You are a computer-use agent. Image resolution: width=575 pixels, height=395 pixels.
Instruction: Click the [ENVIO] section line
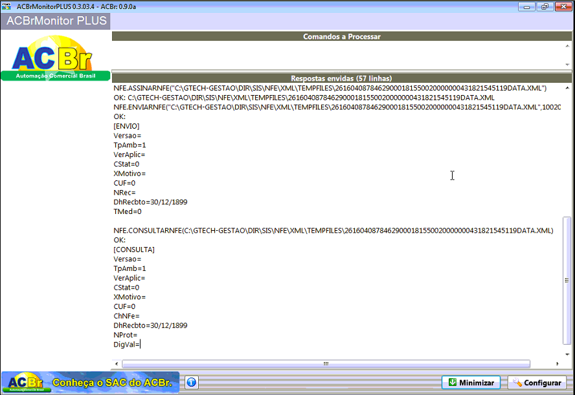[126, 126]
